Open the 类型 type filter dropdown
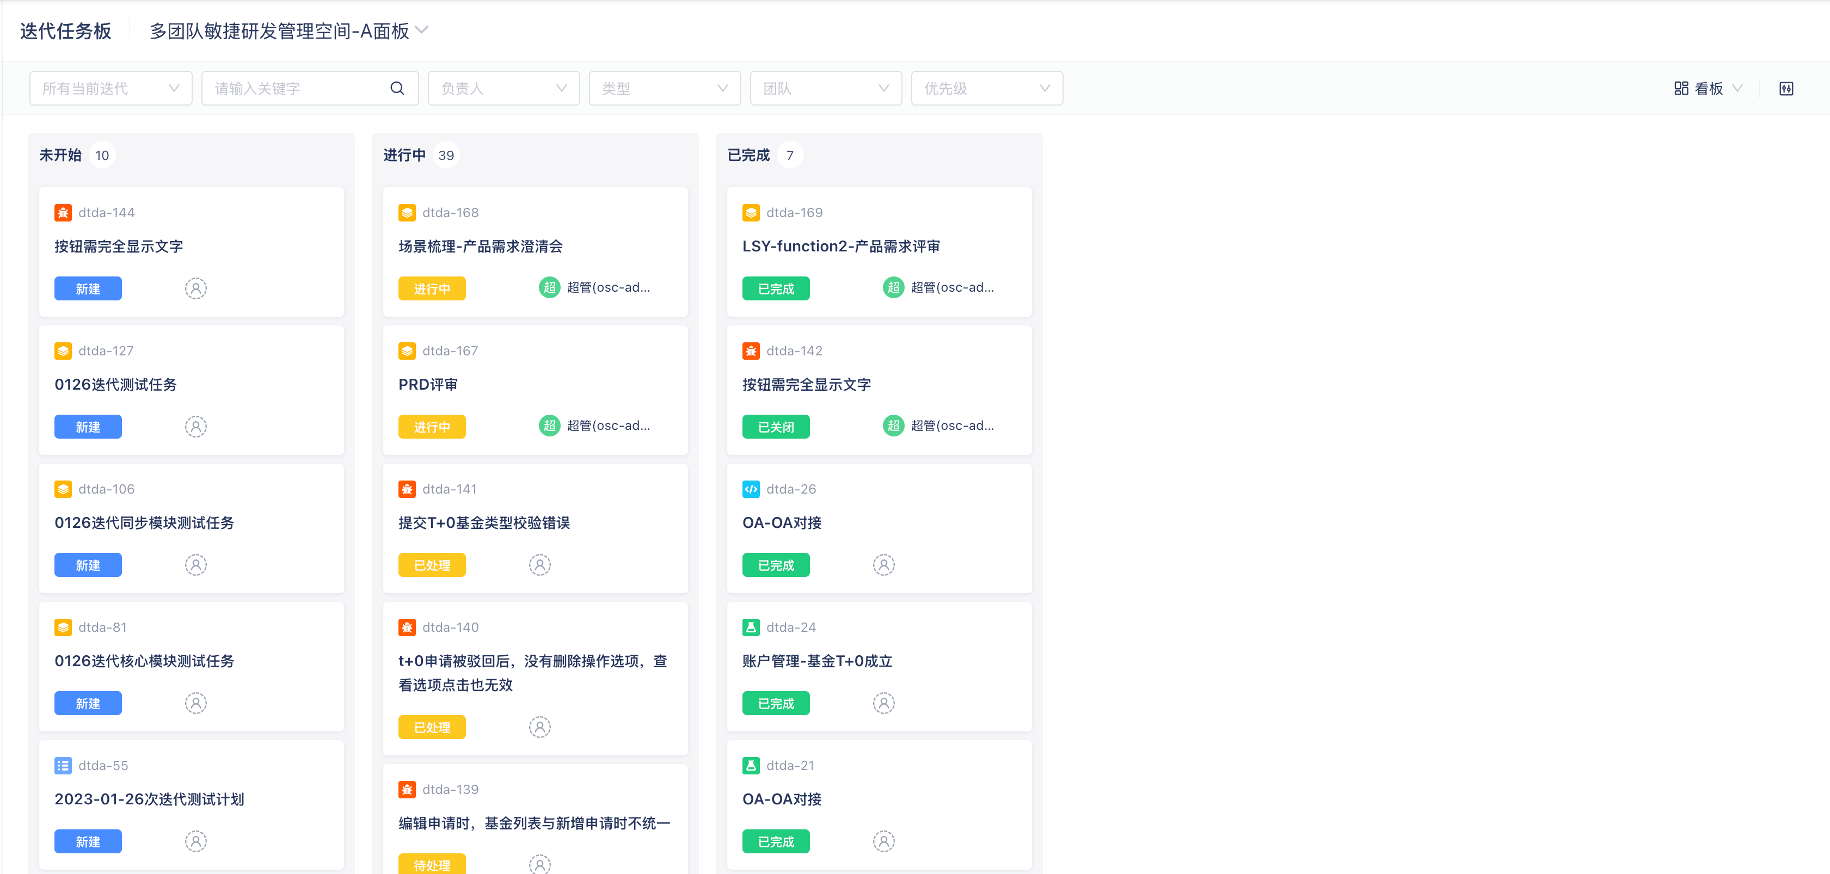Screen dimensions: 1830x874 click(665, 88)
